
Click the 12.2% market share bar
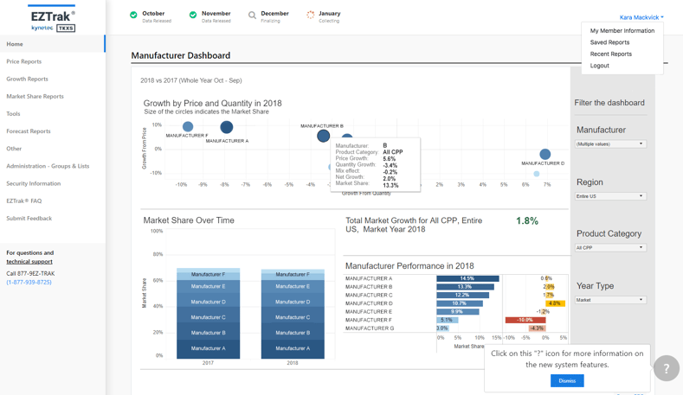coord(462,295)
